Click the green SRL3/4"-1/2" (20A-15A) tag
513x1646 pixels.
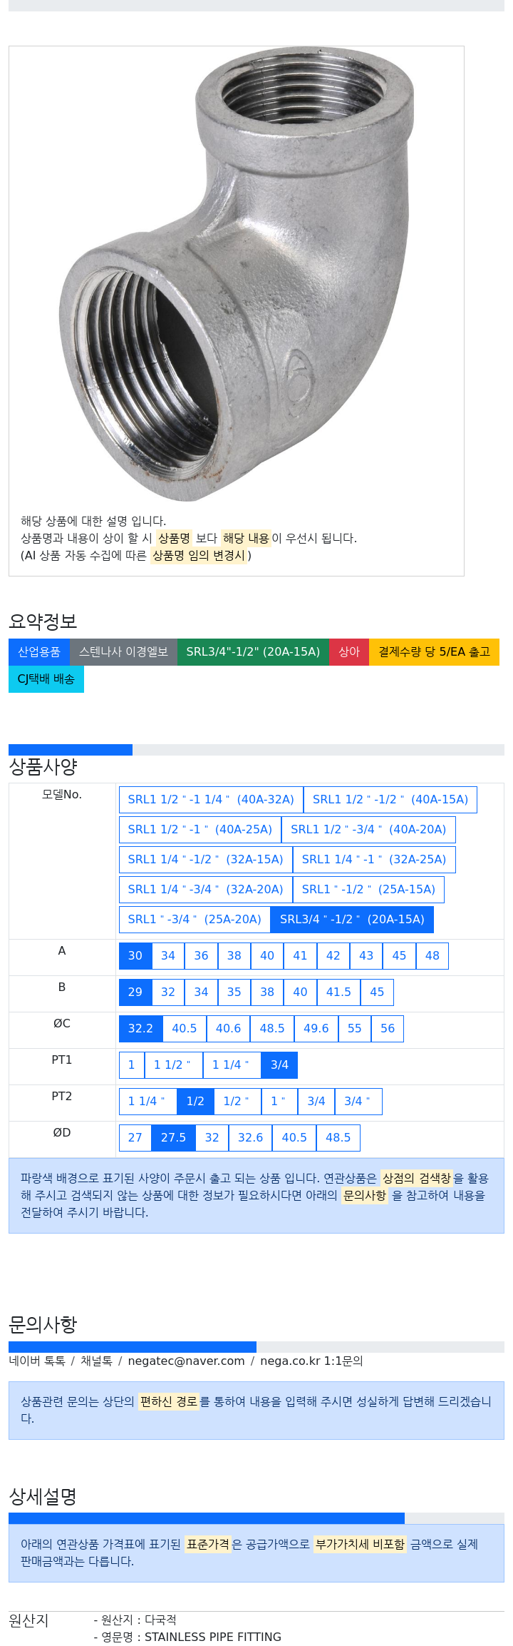coord(253,652)
